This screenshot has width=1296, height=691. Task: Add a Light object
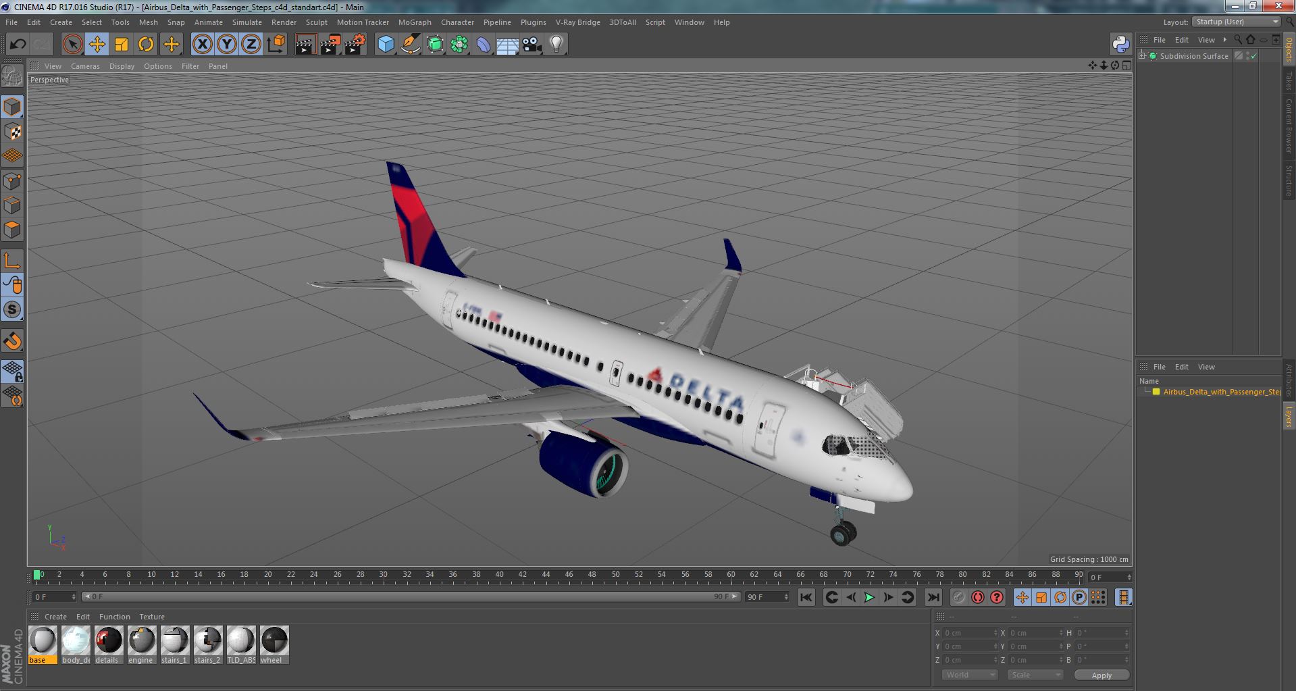[x=556, y=45]
